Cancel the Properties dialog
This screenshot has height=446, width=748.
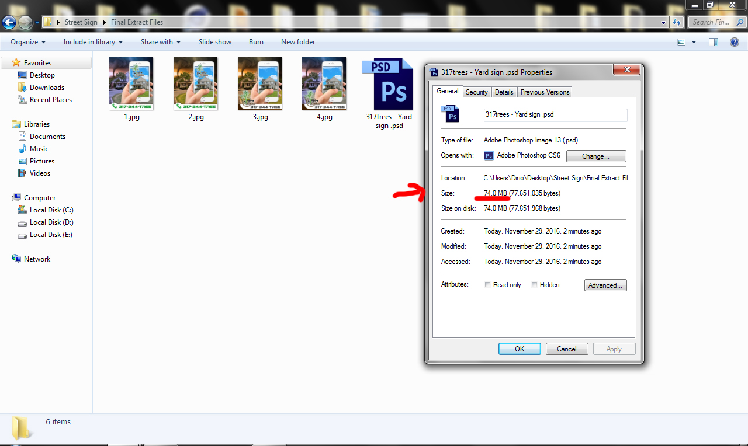click(x=567, y=349)
